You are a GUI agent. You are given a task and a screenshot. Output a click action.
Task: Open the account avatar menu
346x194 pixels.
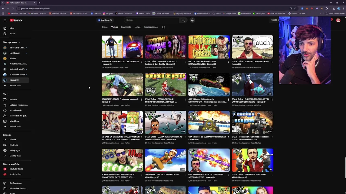[338, 20]
